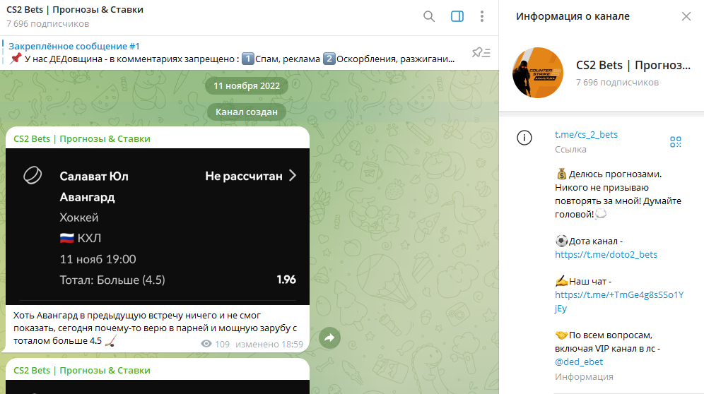Click the hockey puck icon in bet card

click(33, 175)
